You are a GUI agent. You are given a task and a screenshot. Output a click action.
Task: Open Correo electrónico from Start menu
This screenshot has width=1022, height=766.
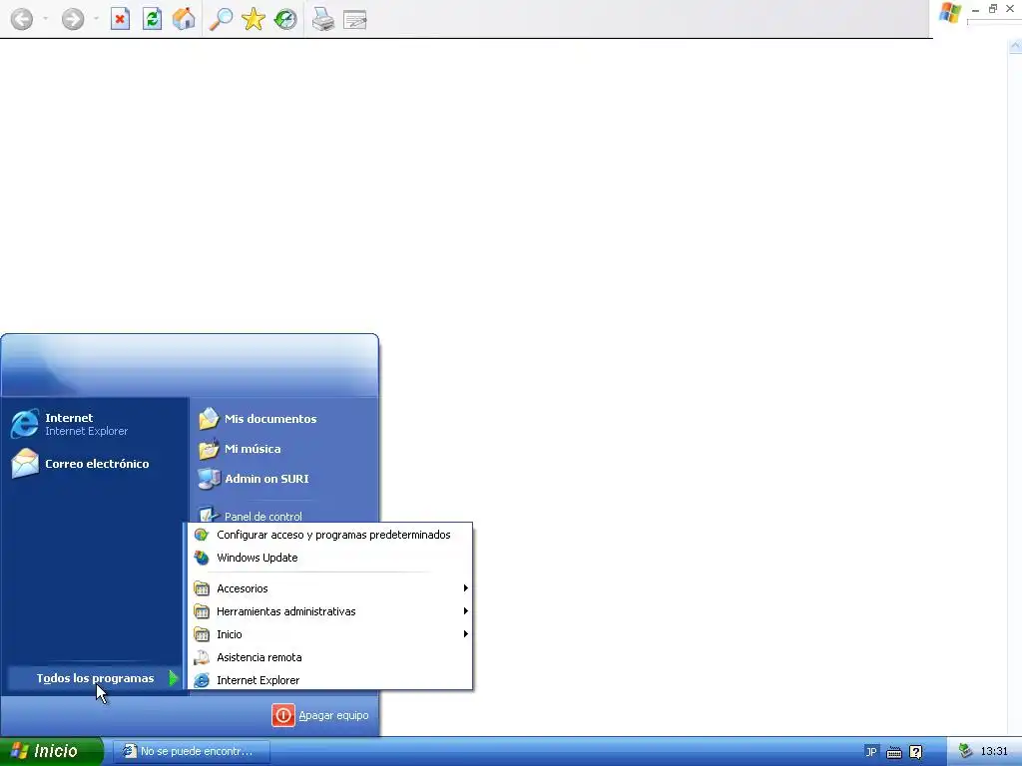(95, 464)
